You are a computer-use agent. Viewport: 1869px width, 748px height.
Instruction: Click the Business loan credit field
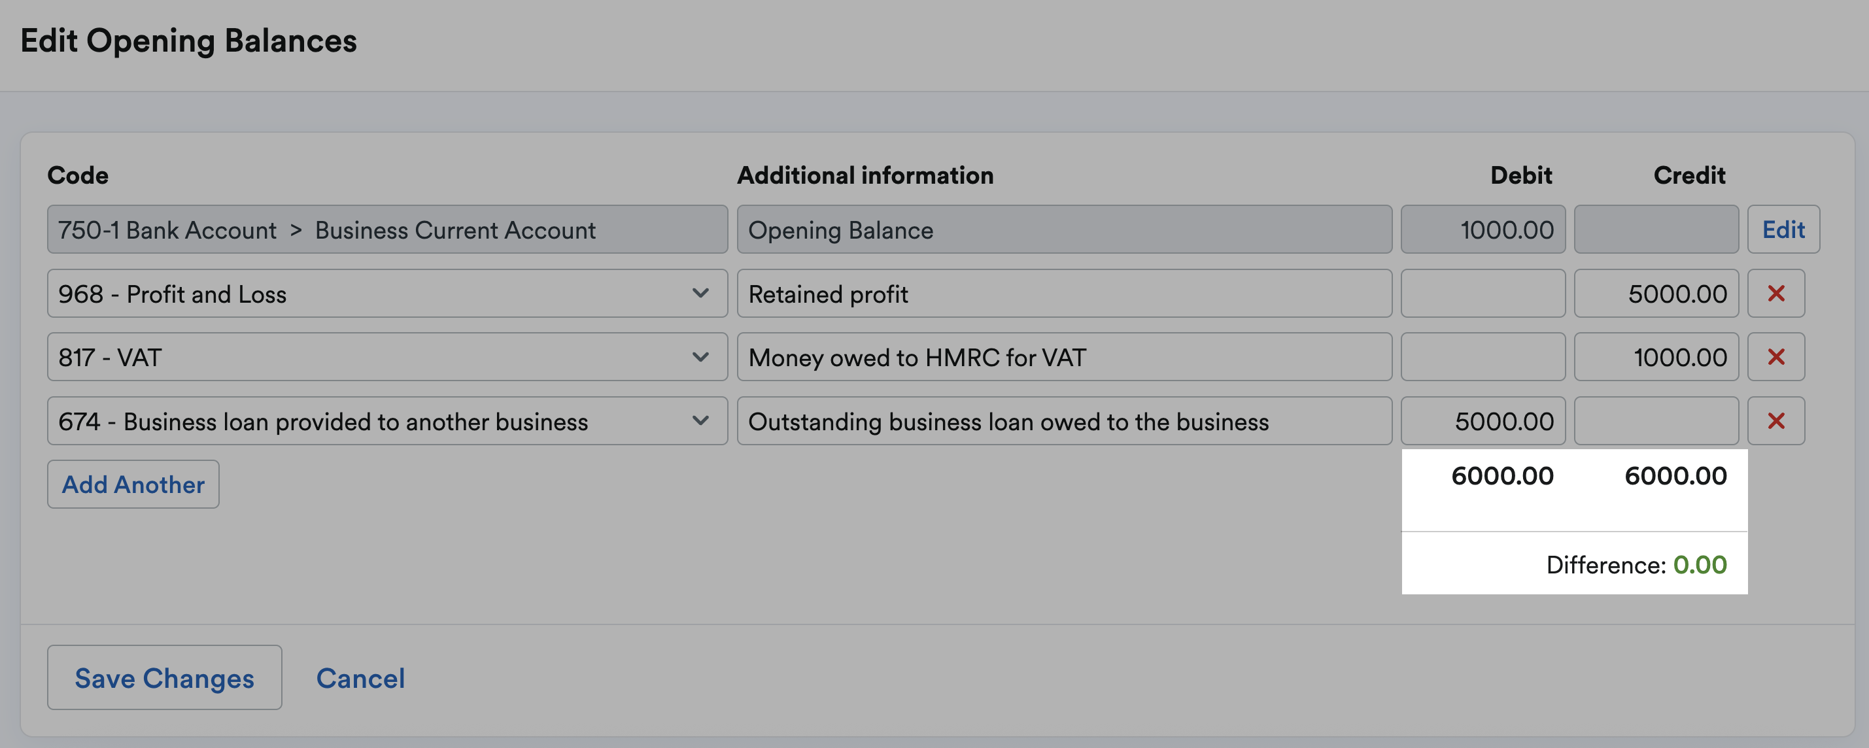pos(1656,421)
